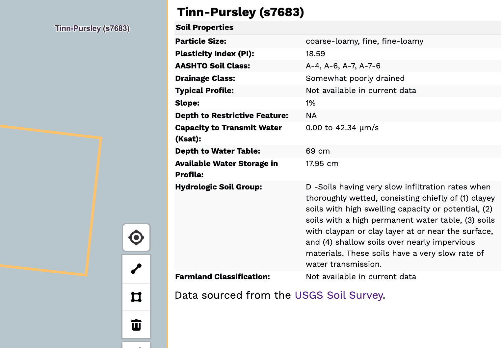Click the Typical Profile label

click(x=204, y=90)
